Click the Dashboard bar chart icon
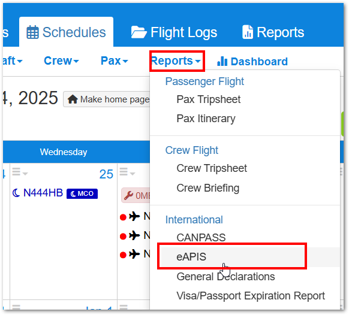This screenshot has width=349, height=315. tap(222, 61)
